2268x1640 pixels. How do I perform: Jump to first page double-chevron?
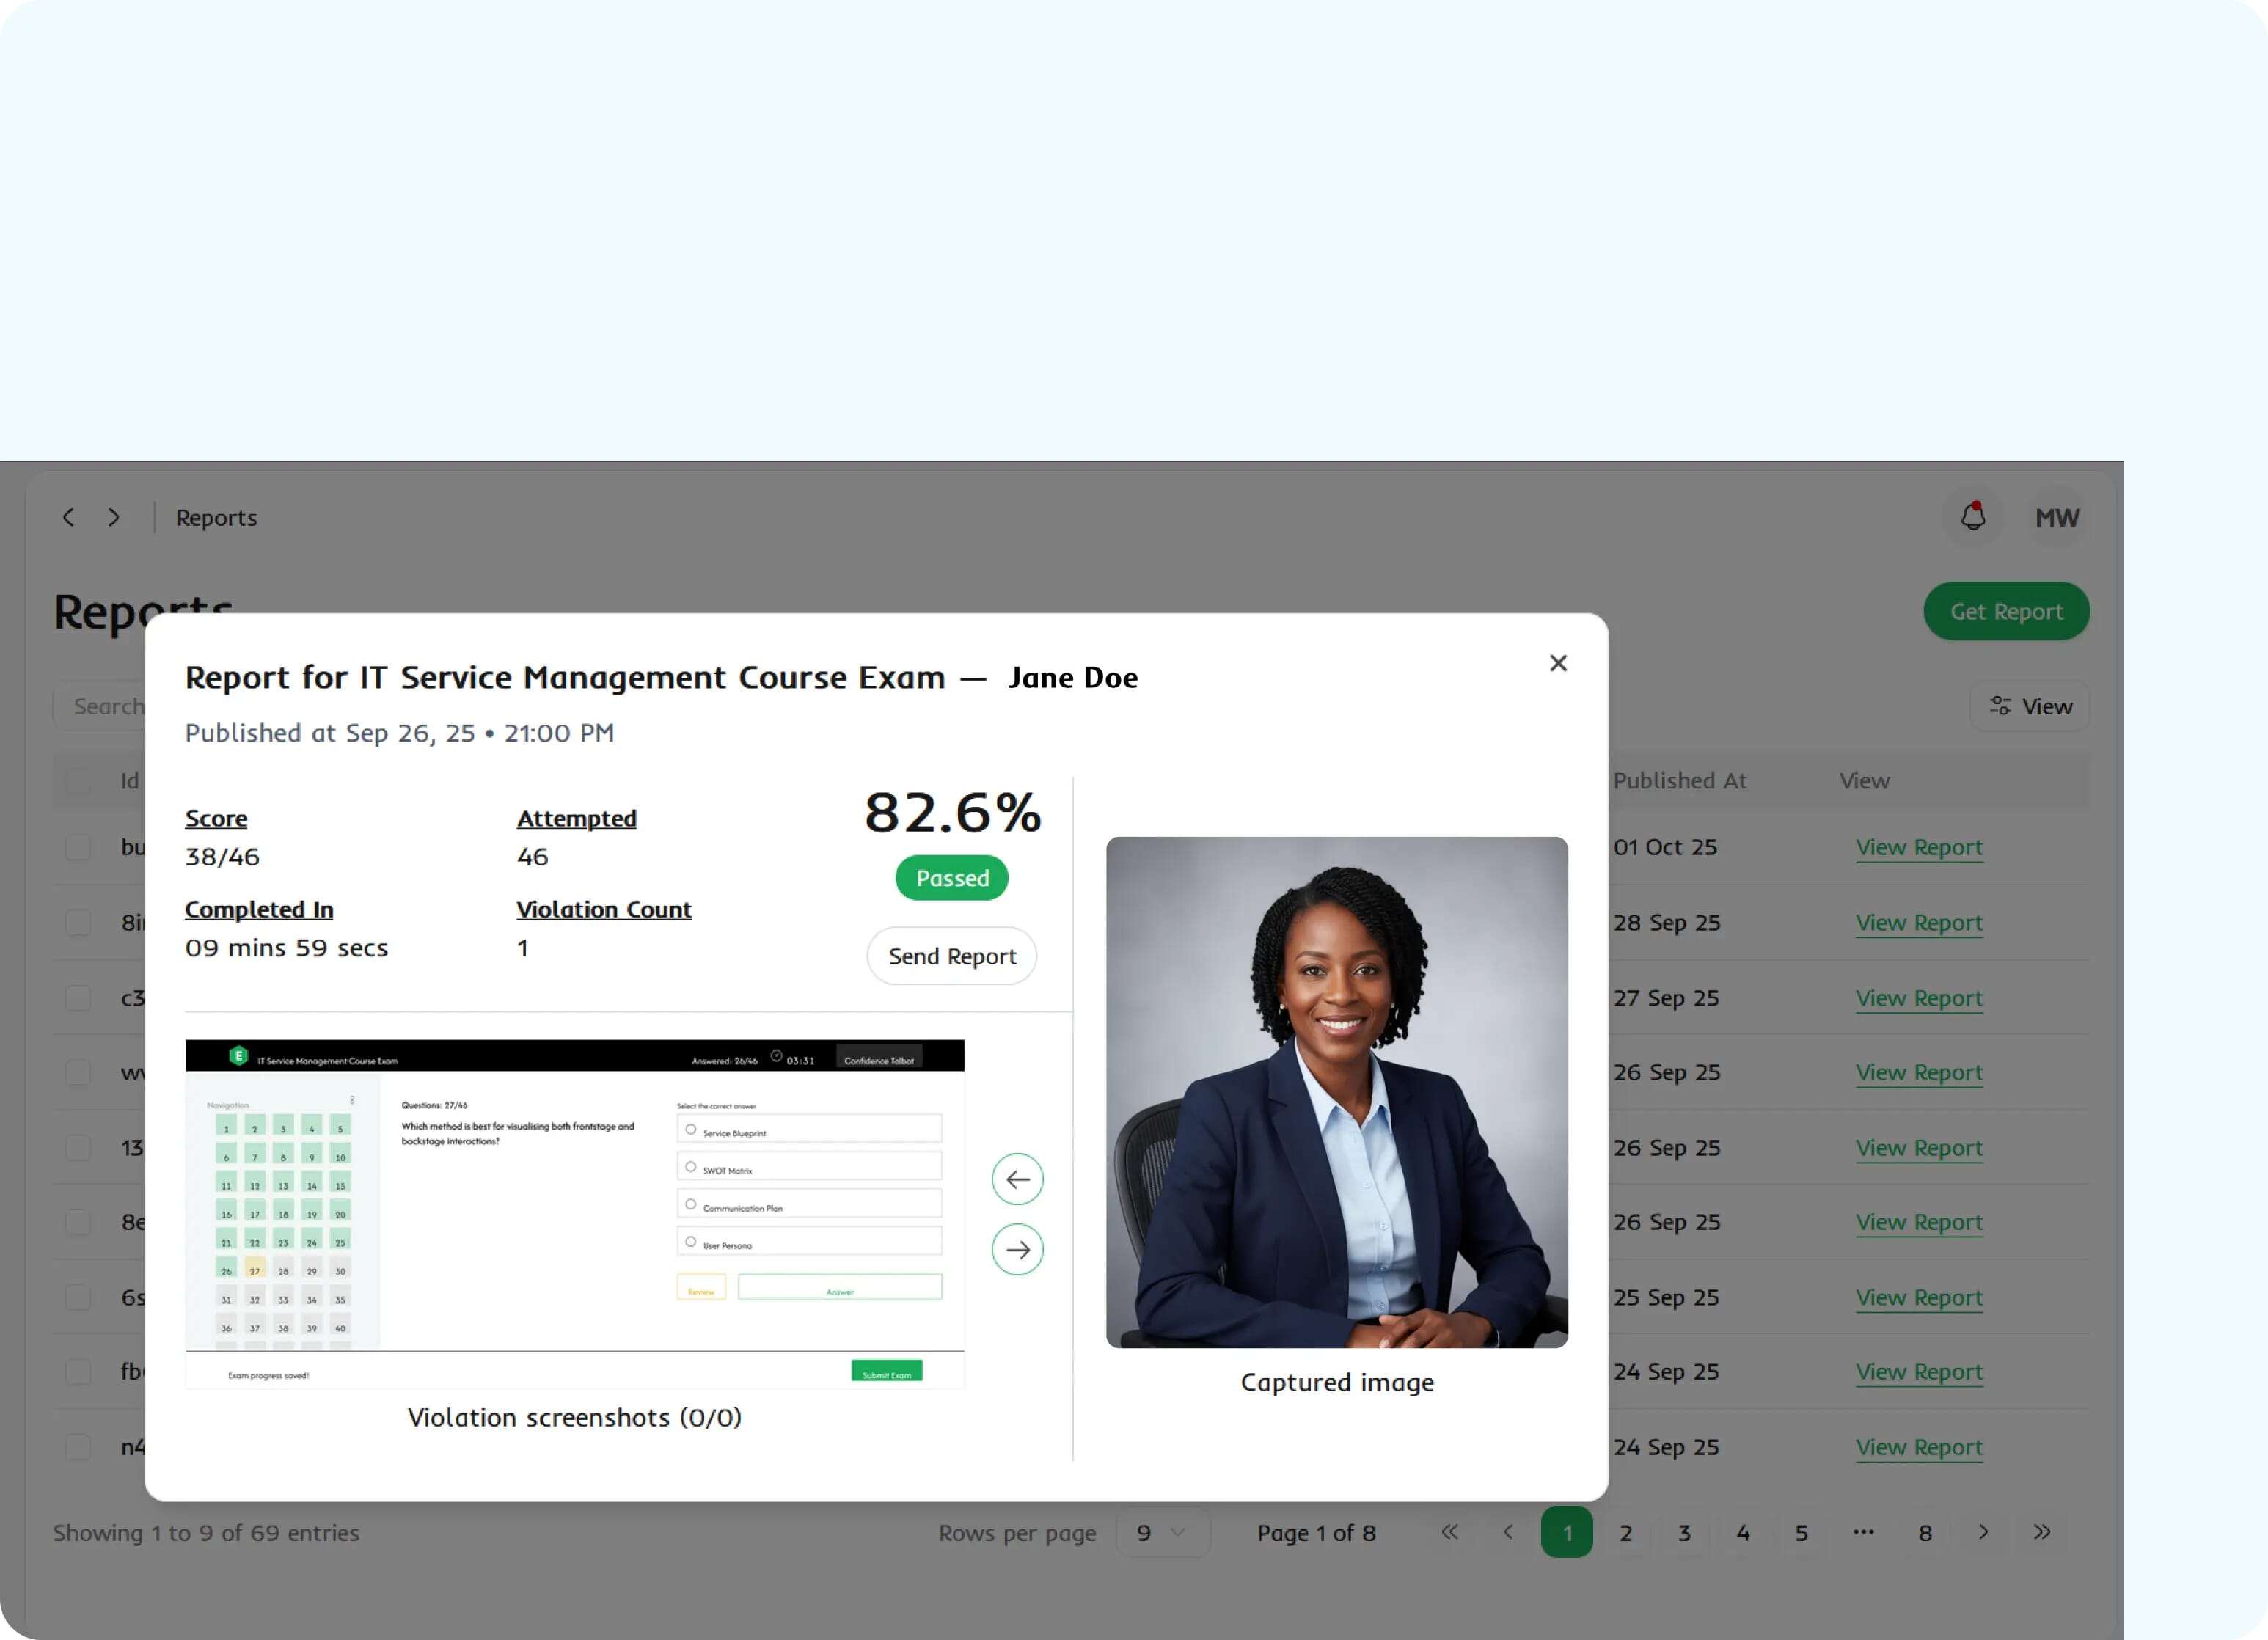tap(1449, 1532)
